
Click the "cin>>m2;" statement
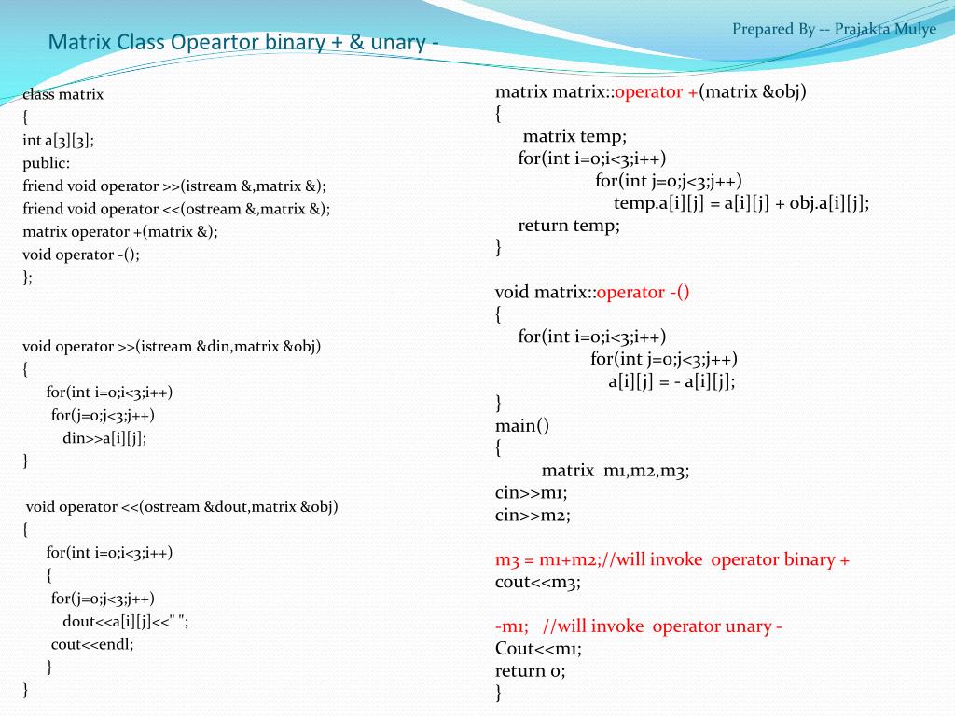pyautogui.click(x=533, y=516)
